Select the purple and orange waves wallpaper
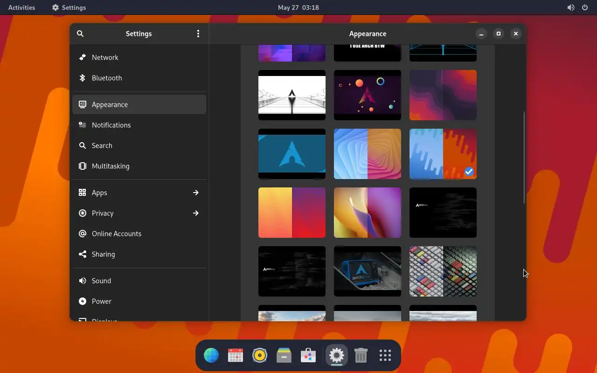 443,95
